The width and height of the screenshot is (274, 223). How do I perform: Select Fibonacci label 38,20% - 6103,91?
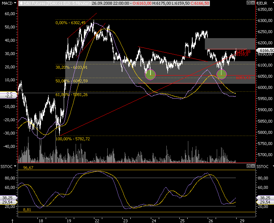pos(71,67)
